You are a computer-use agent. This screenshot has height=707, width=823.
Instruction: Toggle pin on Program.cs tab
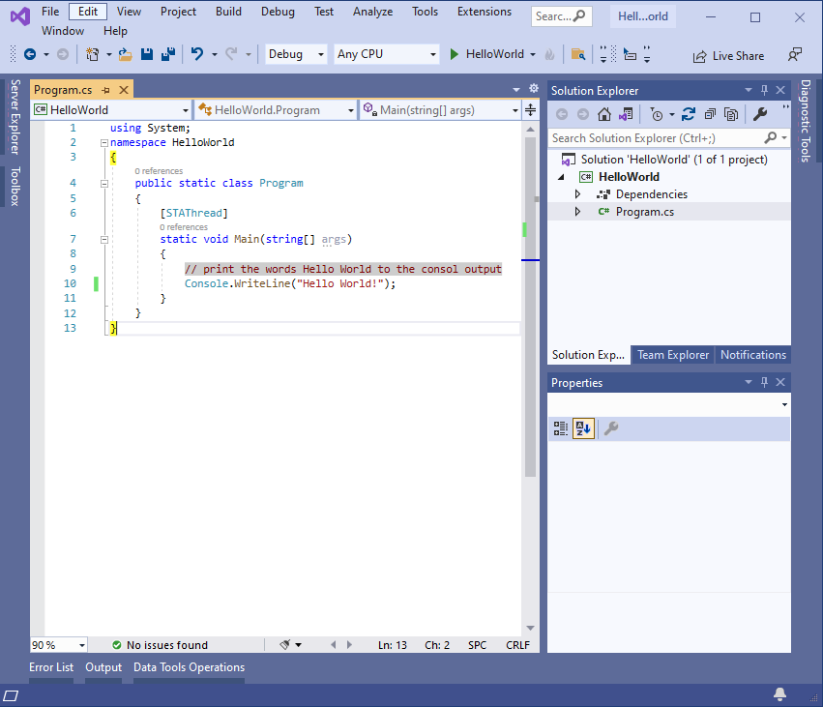(106, 90)
